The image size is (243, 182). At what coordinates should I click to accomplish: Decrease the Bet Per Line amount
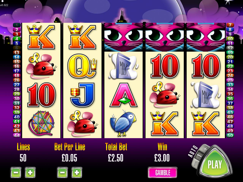62,172
